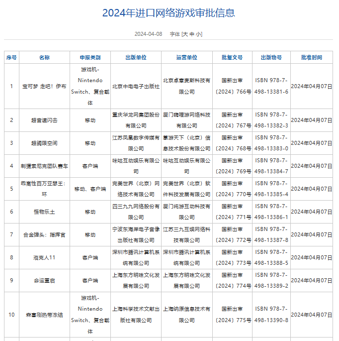Select game name 合金弹头：指挥官
Viewport: 339px width, 341px height.
[44, 235]
